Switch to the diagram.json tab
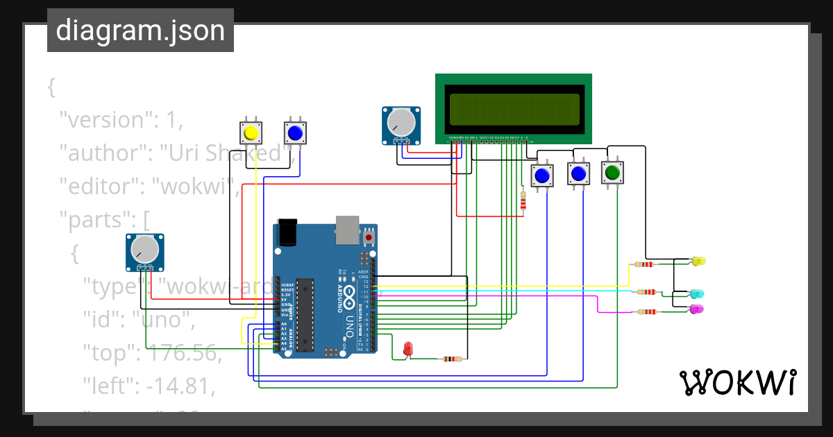Viewport: 833px width, 437px height. click(140, 30)
